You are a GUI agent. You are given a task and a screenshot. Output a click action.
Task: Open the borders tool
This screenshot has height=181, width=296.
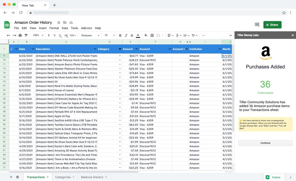pyautogui.click(x=152, y=35)
